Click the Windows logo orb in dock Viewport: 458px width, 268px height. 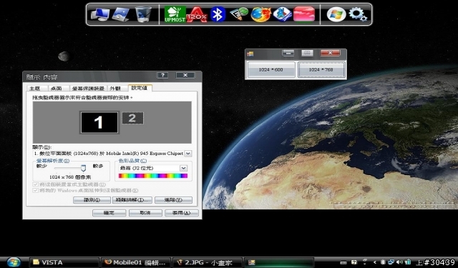336,14
